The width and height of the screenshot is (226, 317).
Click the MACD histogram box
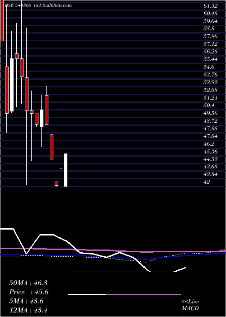[x=124, y=294]
